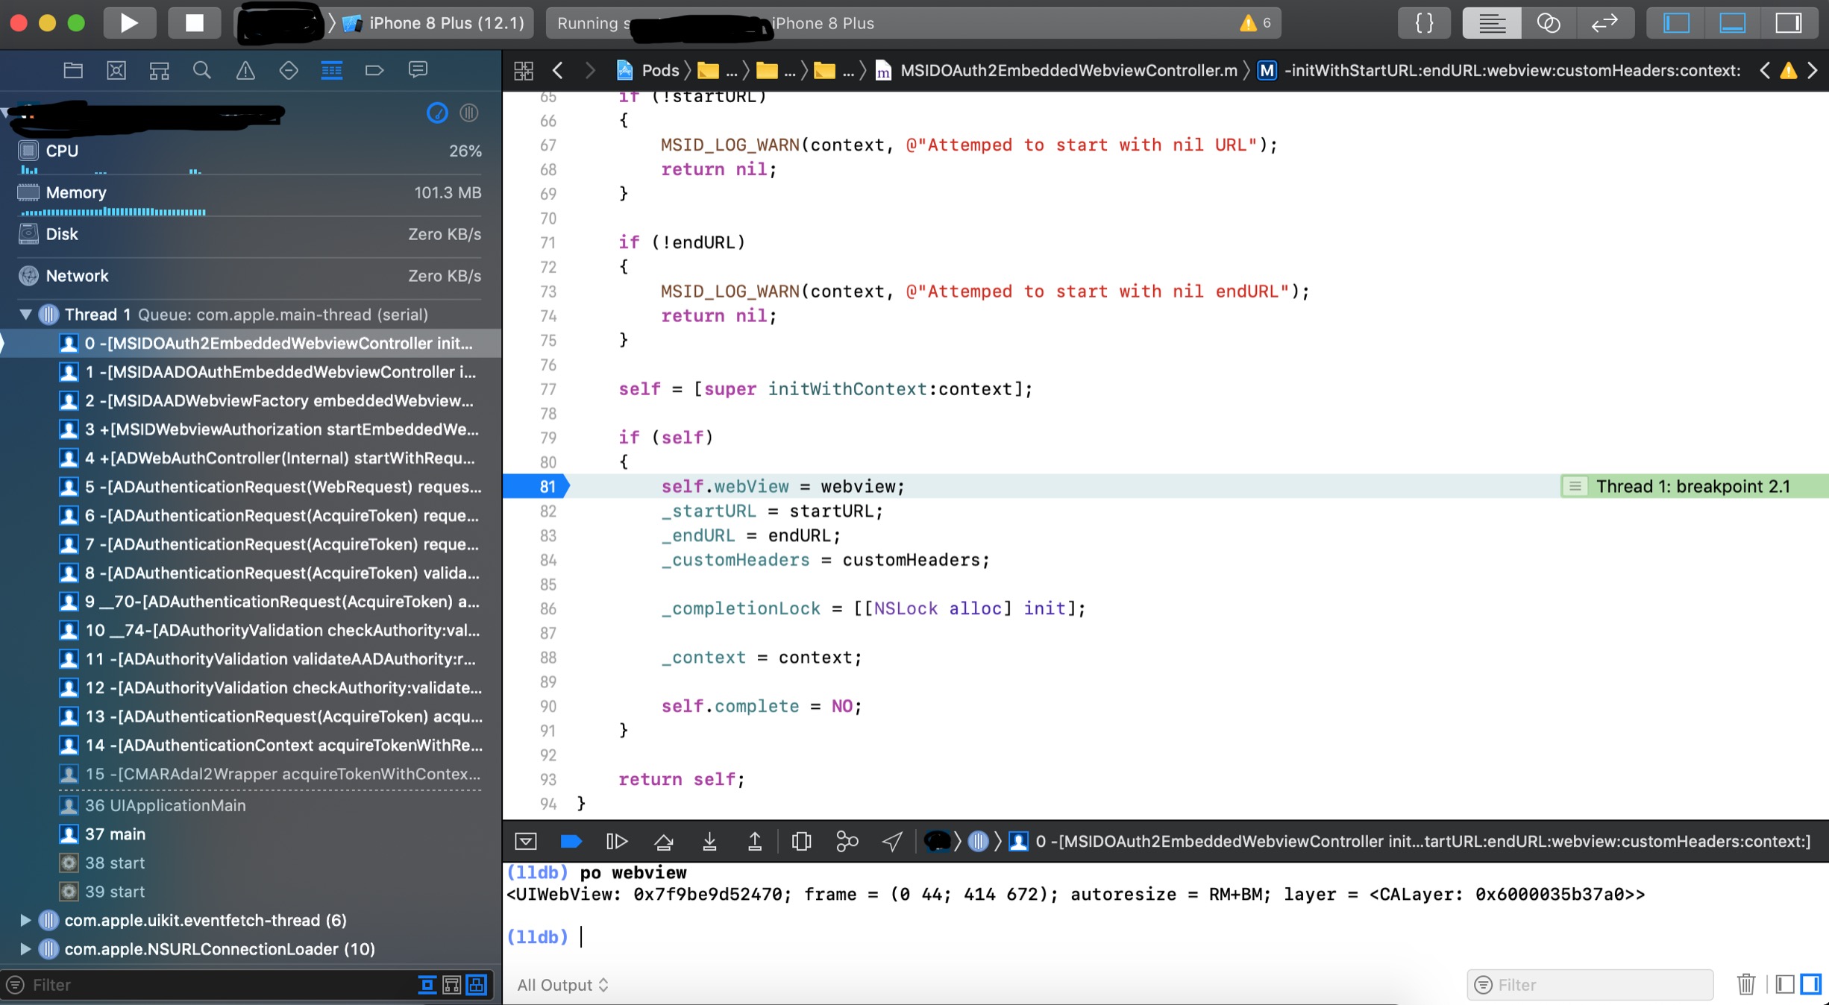Select stack frame 37 main
This screenshot has height=1005, width=1829.
click(x=115, y=834)
